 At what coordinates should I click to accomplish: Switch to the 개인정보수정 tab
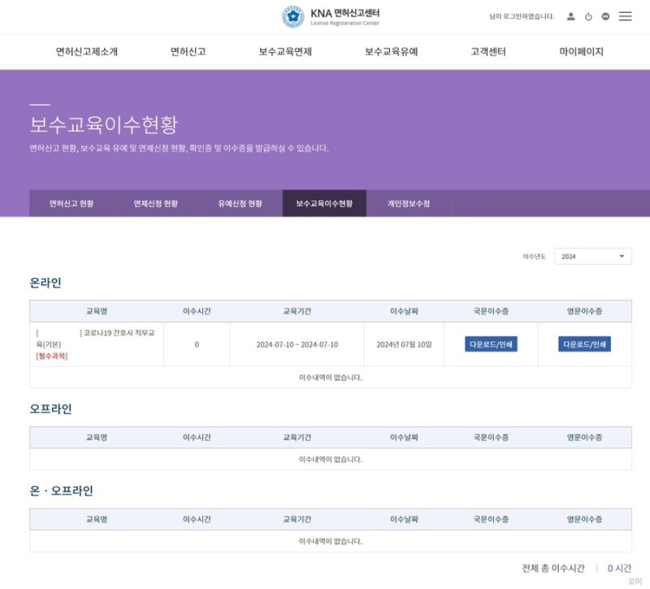click(409, 204)
